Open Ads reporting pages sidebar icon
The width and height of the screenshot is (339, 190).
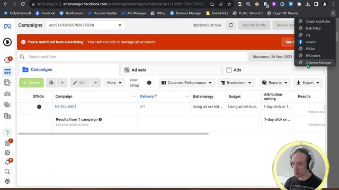coord(7,82)
